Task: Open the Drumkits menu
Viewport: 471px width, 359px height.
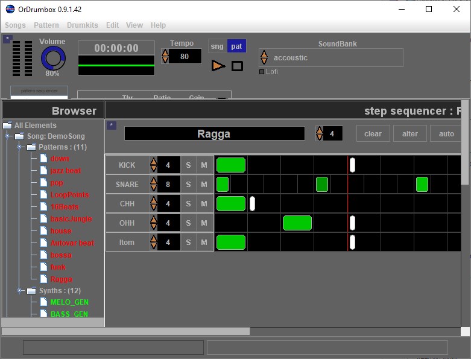Action: [x=83, y=25]
